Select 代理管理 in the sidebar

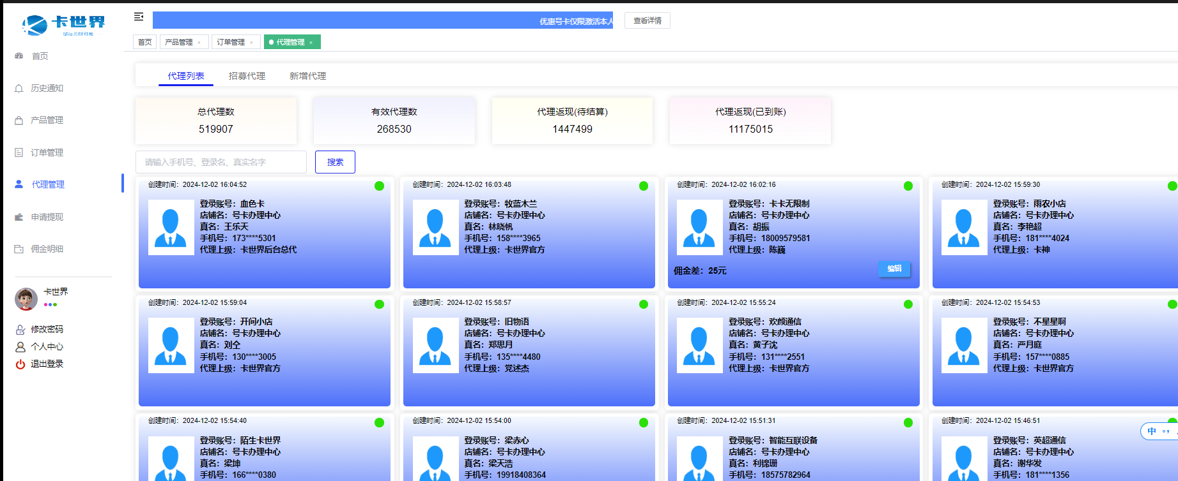point(48,184)
